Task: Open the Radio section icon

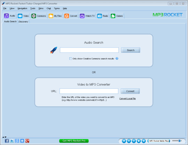Action: [100, 16]
